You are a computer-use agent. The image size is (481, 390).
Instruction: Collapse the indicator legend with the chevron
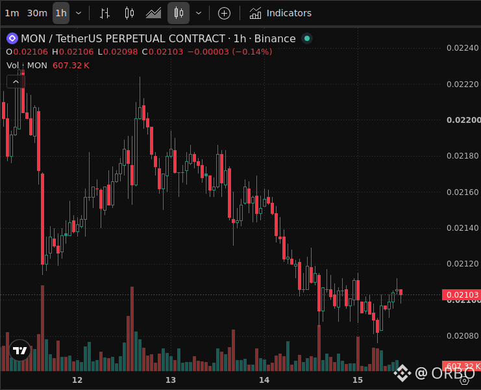coord(16,82)
